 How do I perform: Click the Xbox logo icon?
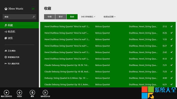(x=6, y=9)
